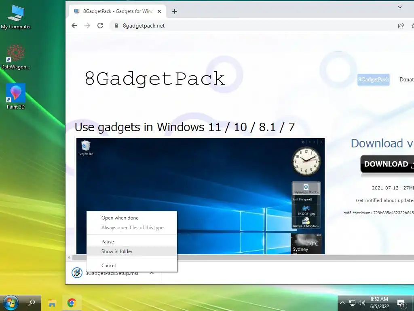414x311 pixels.
Task: Click the Download version heading
Action: click(x=382, y=143)
